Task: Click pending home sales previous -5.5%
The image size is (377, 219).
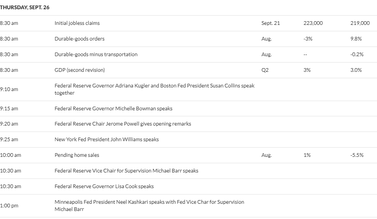Action: coord(357,155)
